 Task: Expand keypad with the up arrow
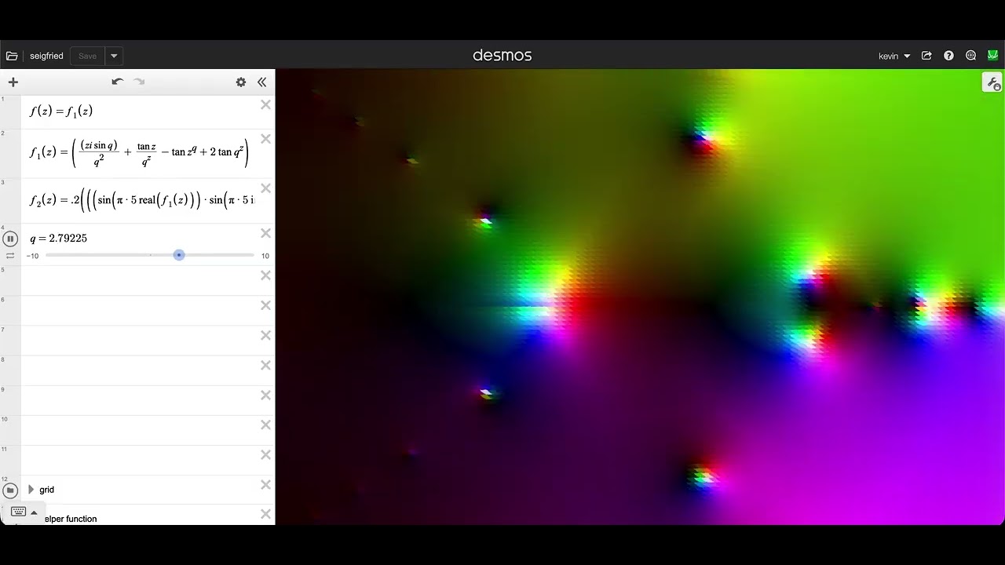(x=34, y=512)
